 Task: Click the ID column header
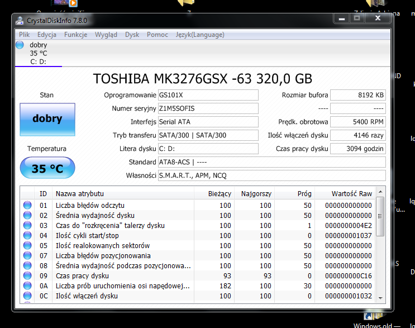[x=43, y=193]
